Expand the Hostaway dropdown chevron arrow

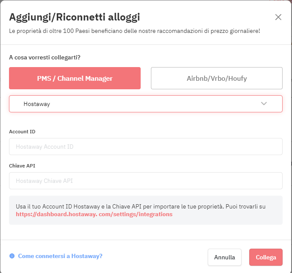point(264,103)
